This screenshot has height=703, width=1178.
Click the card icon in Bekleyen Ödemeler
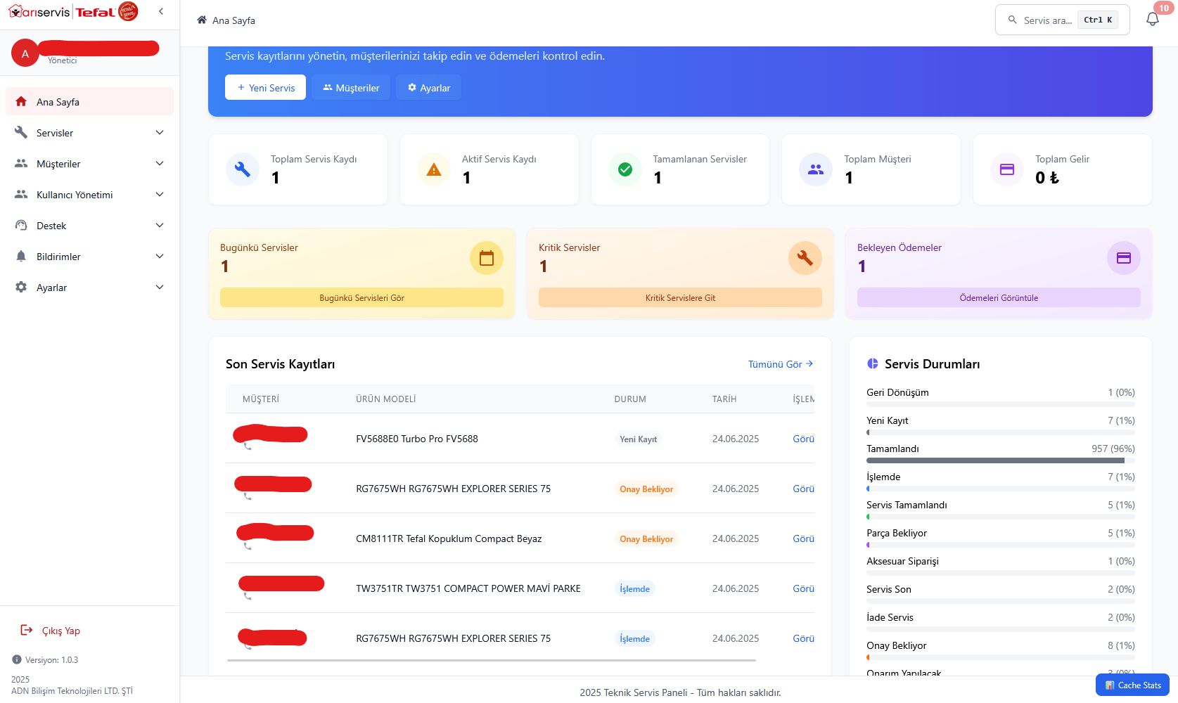point(1123,258)
